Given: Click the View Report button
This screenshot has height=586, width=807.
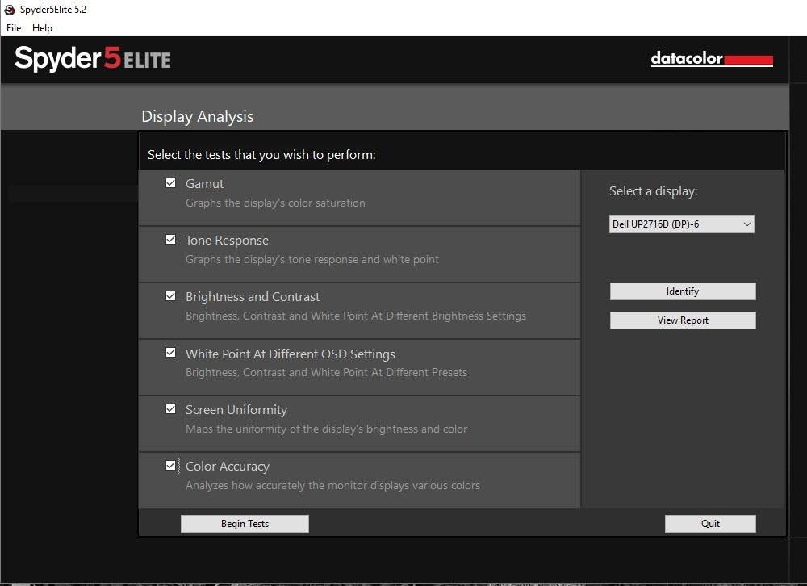Looking at the screenshot, I should pyautogui.click(x=683, y=320).
